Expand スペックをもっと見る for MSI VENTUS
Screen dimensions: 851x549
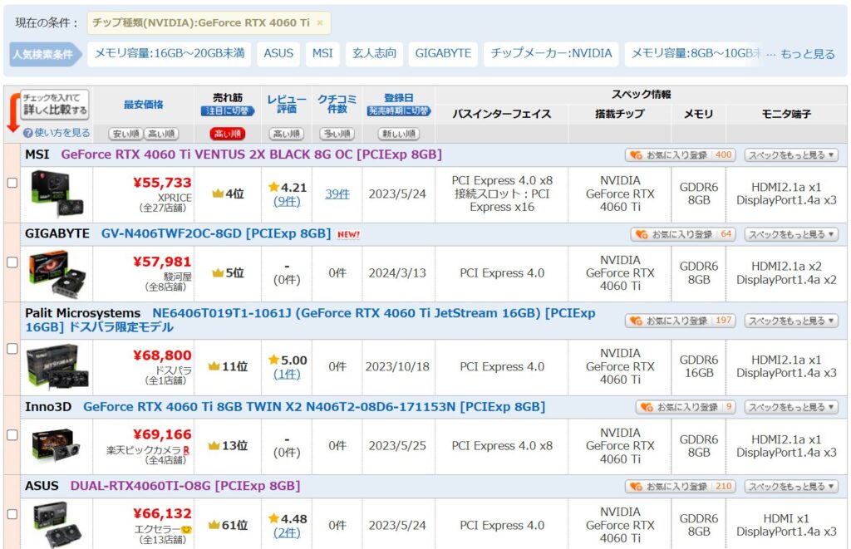791,155
